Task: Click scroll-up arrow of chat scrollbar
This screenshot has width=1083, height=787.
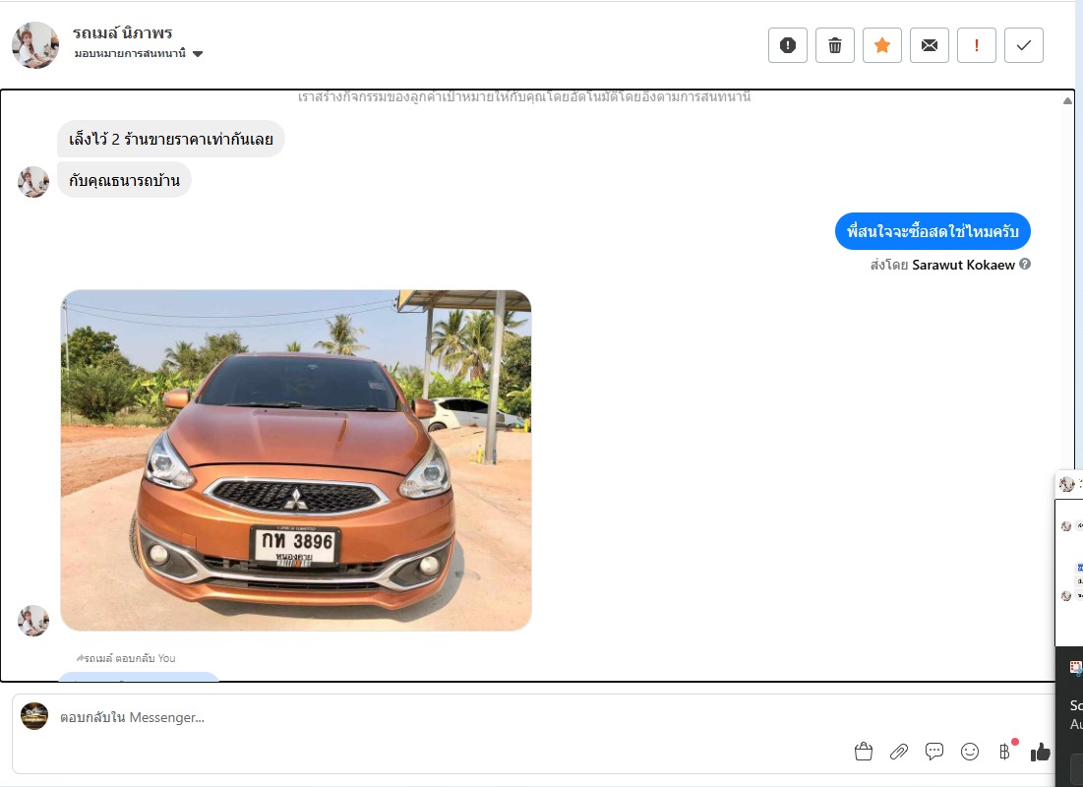Action: [x=1068, y=99]
